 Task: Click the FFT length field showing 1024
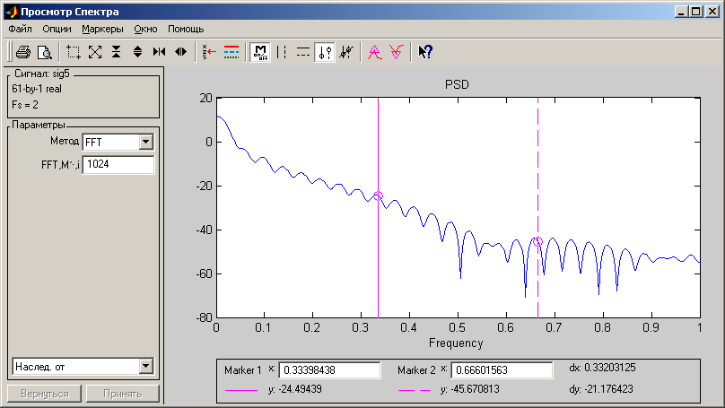click(118, 164)
